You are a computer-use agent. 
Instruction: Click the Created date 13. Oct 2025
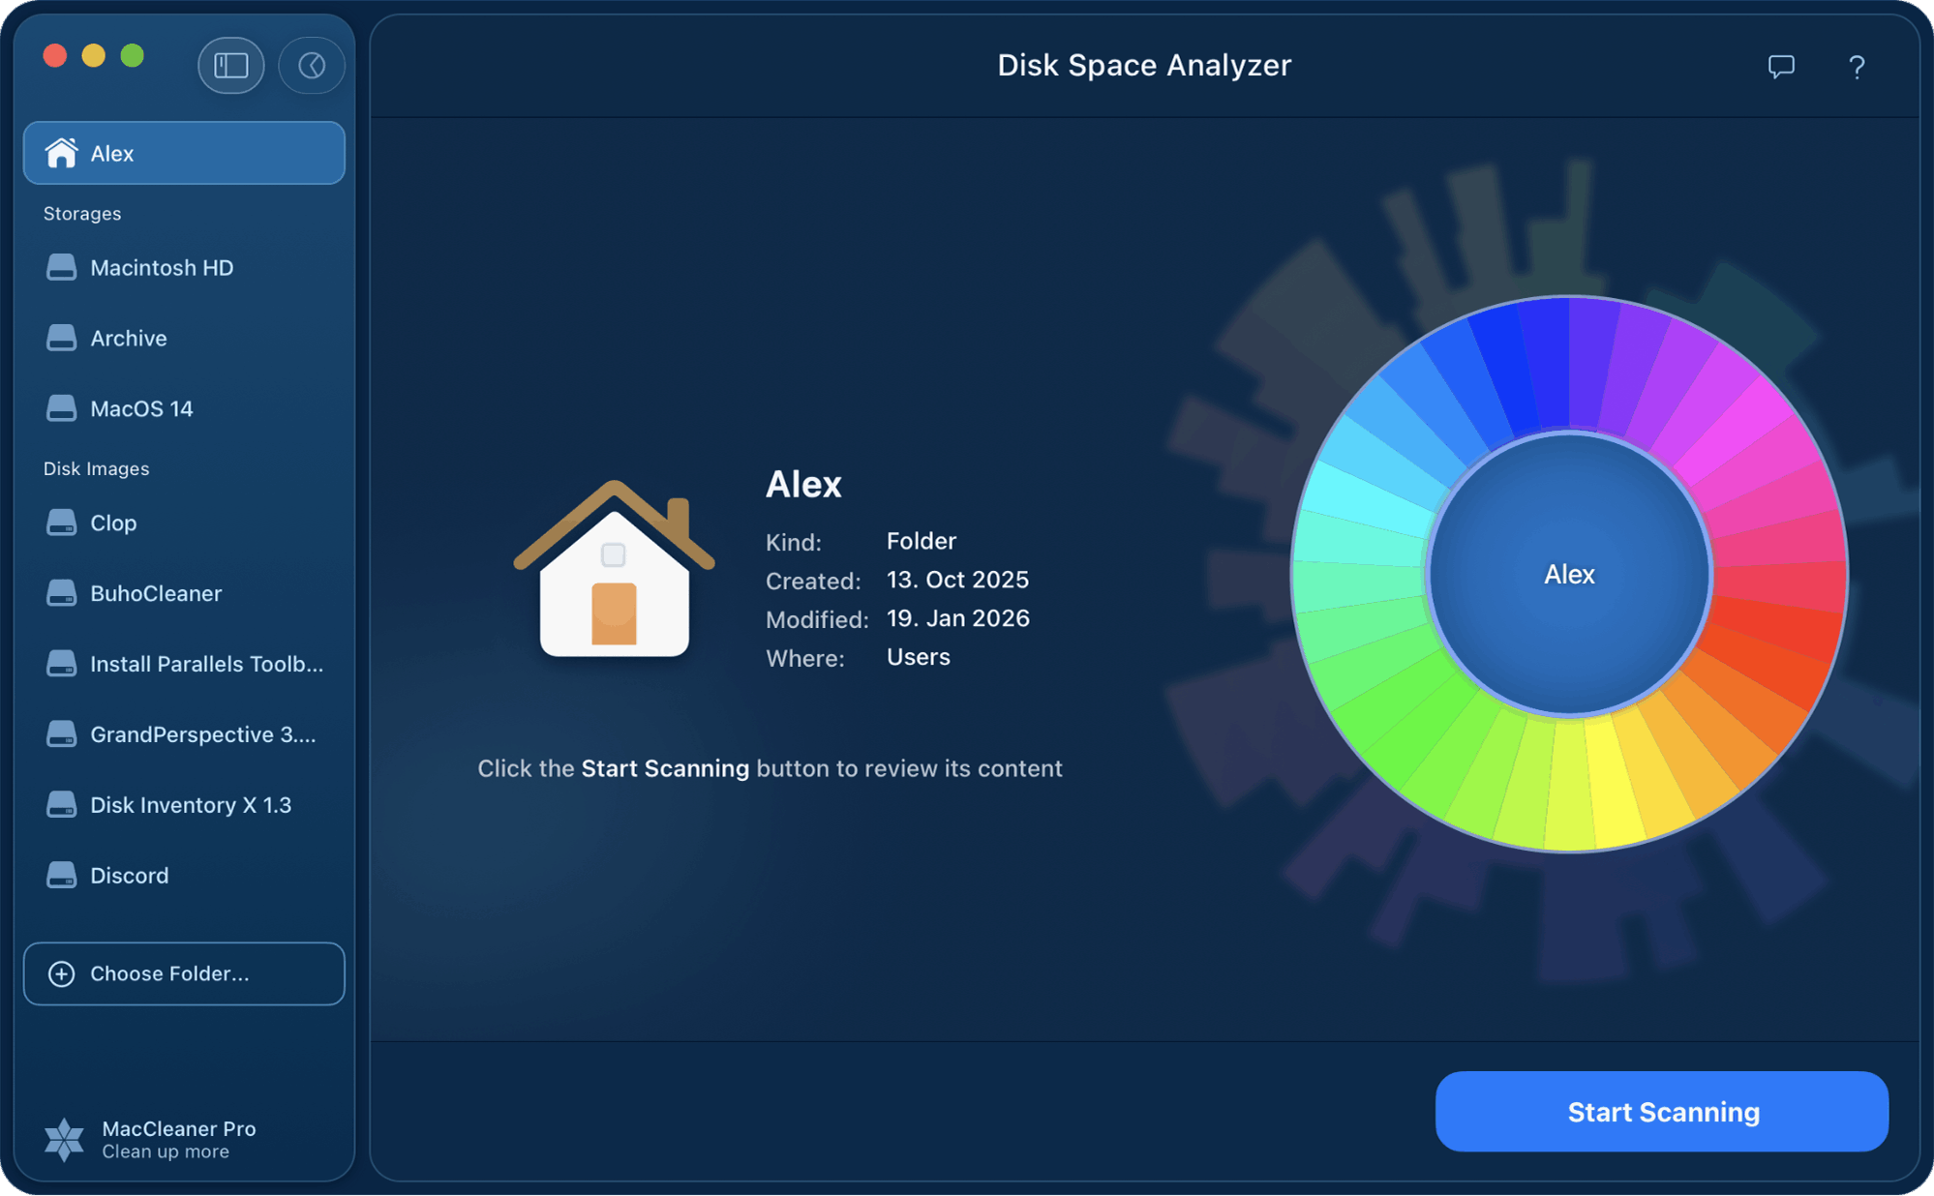pyautogui.click(x=957, y=580)
